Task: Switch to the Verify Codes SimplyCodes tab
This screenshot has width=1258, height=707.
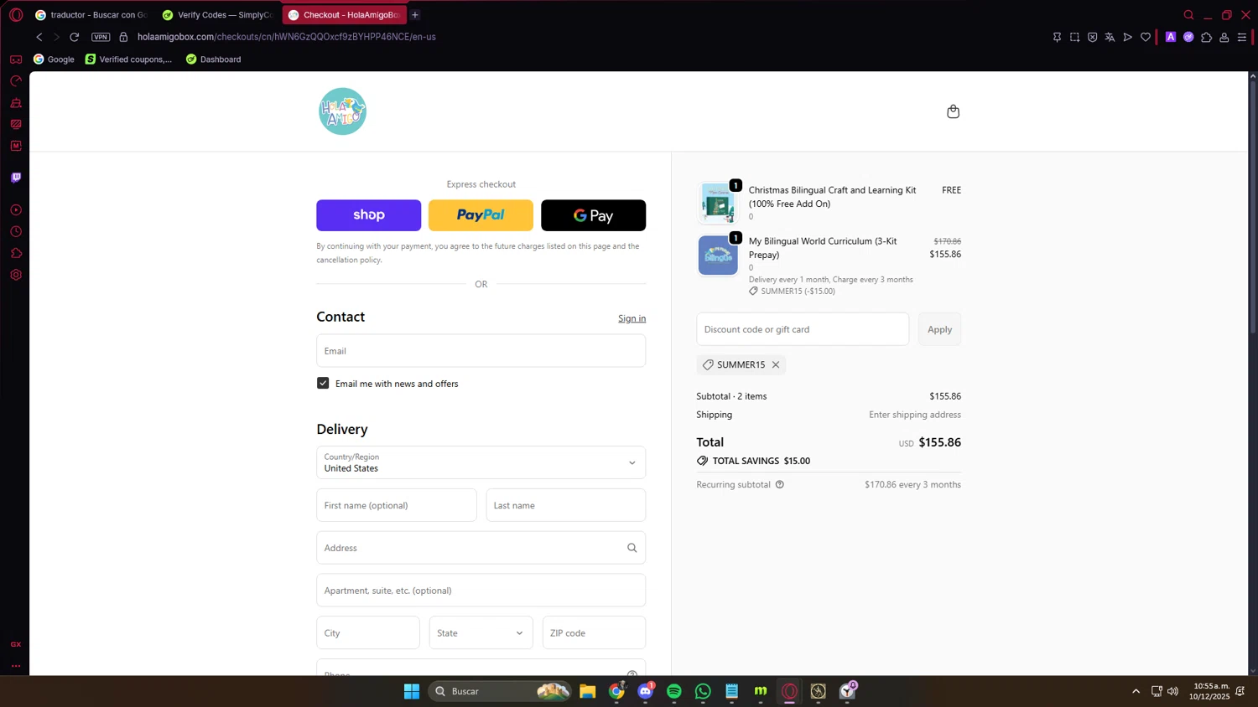Action: click(x=217, y=15)
